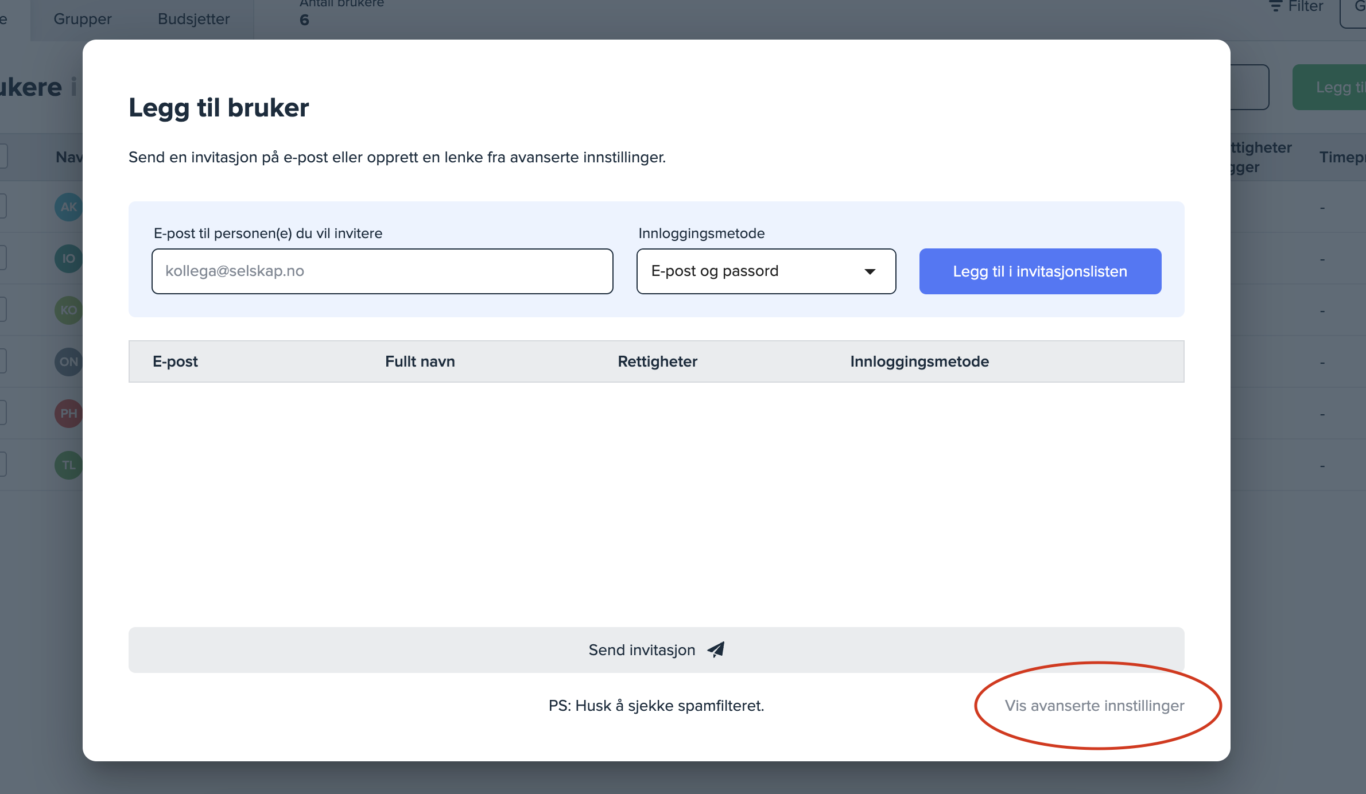The height and width of the screenshot is (794, 1366).
Task: Click the Rettigheter column header
Action: pyautogui.click(x=657, y=361)
